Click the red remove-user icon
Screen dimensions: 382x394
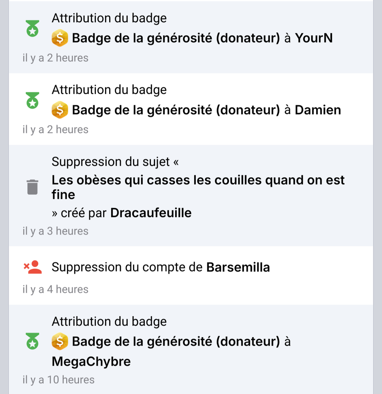(x=32, y=267)
